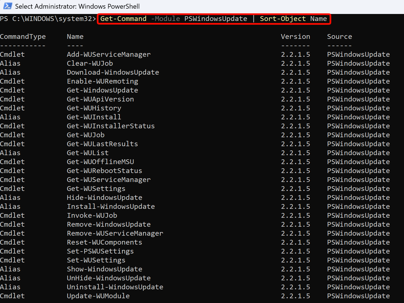Select the 'Get-WUHistory' name
Viewport: 404px width, 303px height.
point(94,108)
